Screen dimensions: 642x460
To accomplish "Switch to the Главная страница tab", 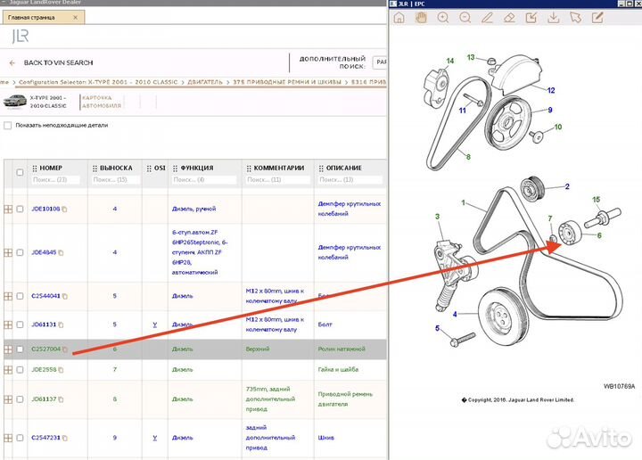I will pos(44,18).
